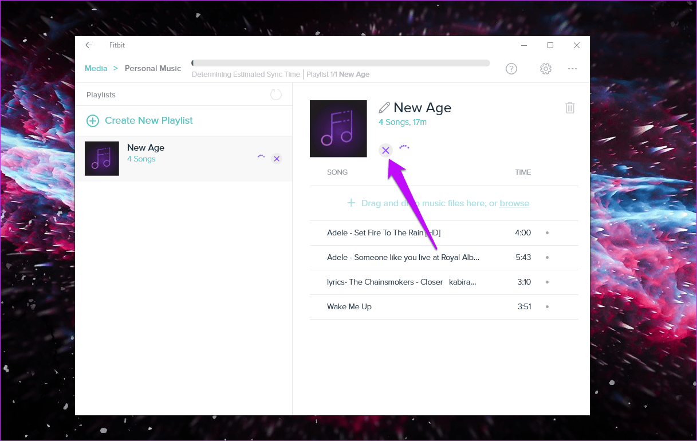Screen dimensions: 697x441
Task: Select the New Age playlist in sidebar
Action: click(184, 159)
